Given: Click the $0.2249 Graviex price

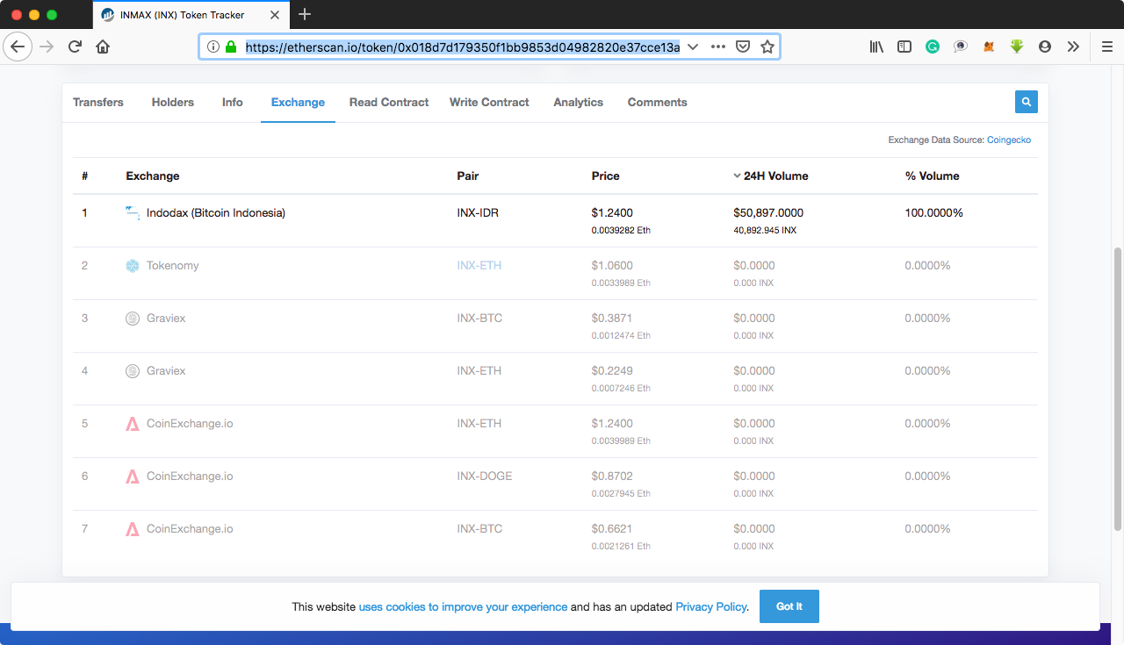Looking at the screenshot, I should pyautogui.click(x=612, y=370).
